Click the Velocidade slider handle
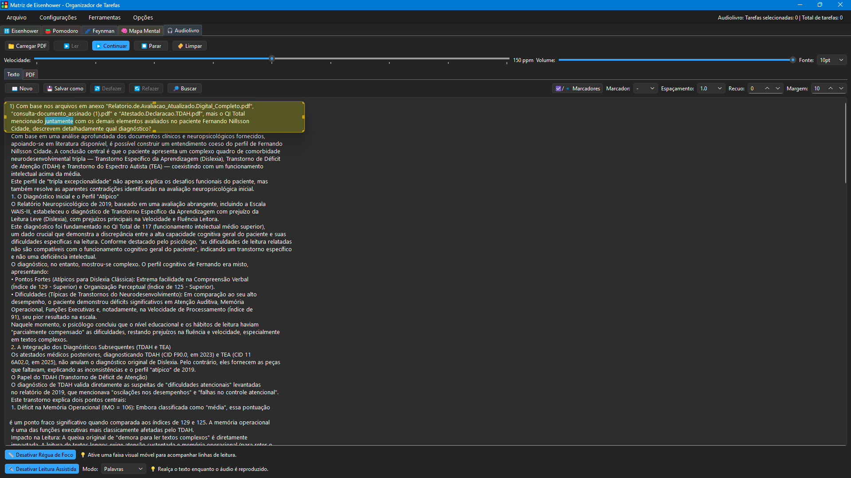This screenshot has width=851, height=478. pyautogui.click(x=272, y=58)
